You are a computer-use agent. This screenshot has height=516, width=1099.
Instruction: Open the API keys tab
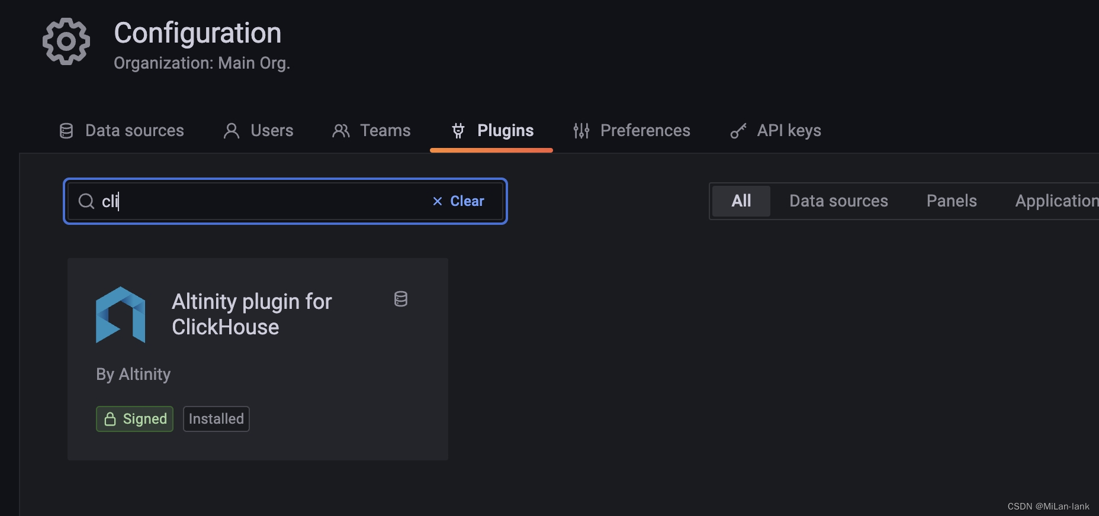pyautogui.click(x=776, y=130)
